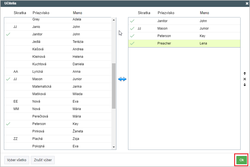250x167 pixels.
Task: Click ZZ abbreviation in Plachá row
Action: pyautogui.click(x=16, y=139)
